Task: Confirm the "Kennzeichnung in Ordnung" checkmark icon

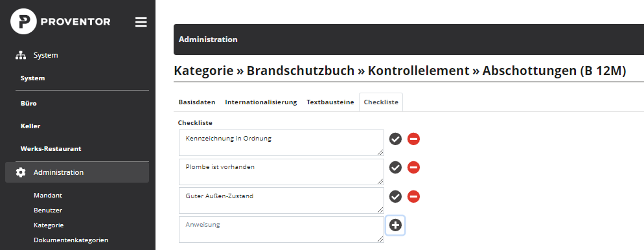Action: click(395, 139)
